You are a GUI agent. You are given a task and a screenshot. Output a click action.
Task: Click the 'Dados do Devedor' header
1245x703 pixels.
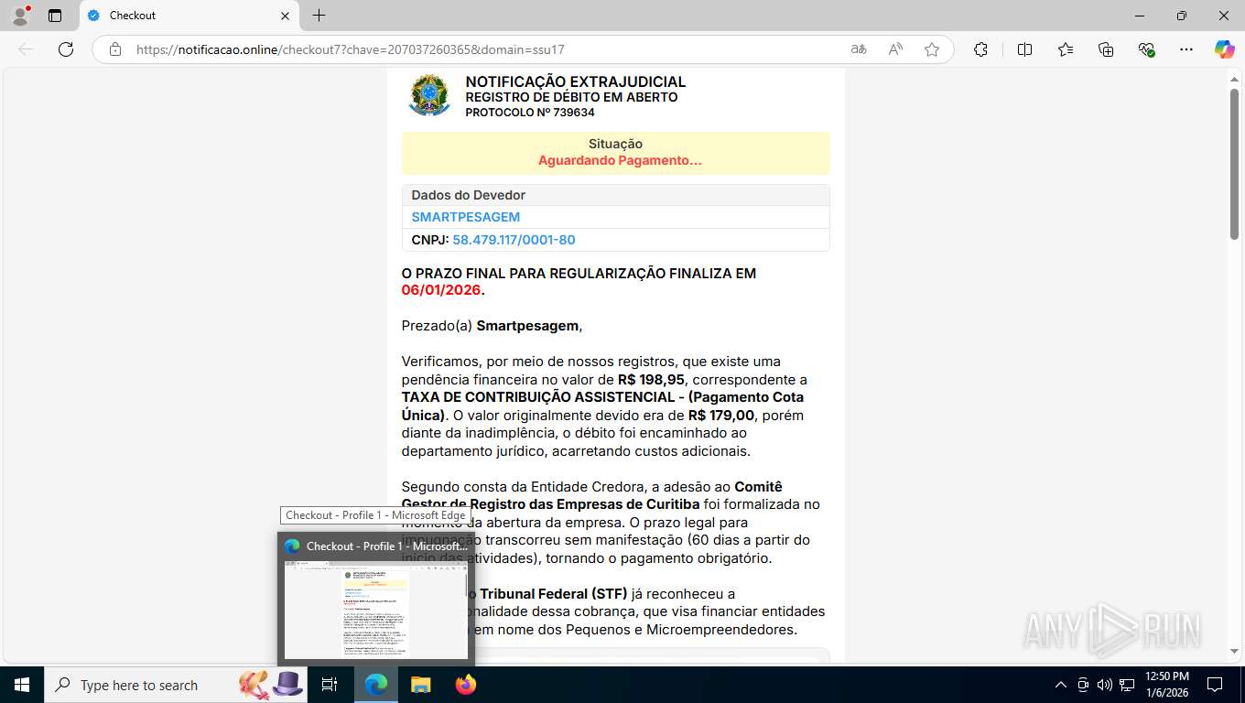(x=468, y=195)
